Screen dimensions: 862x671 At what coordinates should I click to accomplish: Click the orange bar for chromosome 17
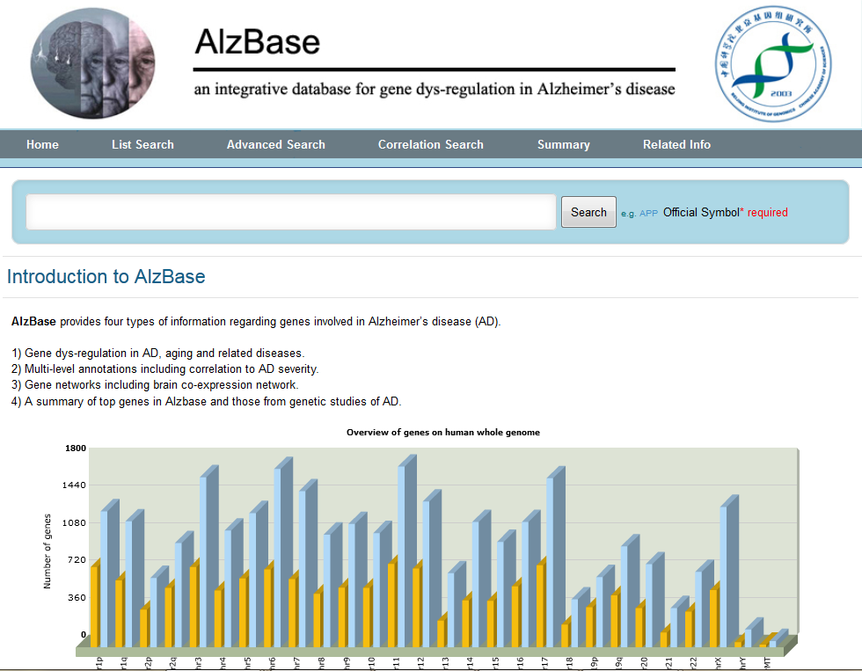(x=540, y=605)
